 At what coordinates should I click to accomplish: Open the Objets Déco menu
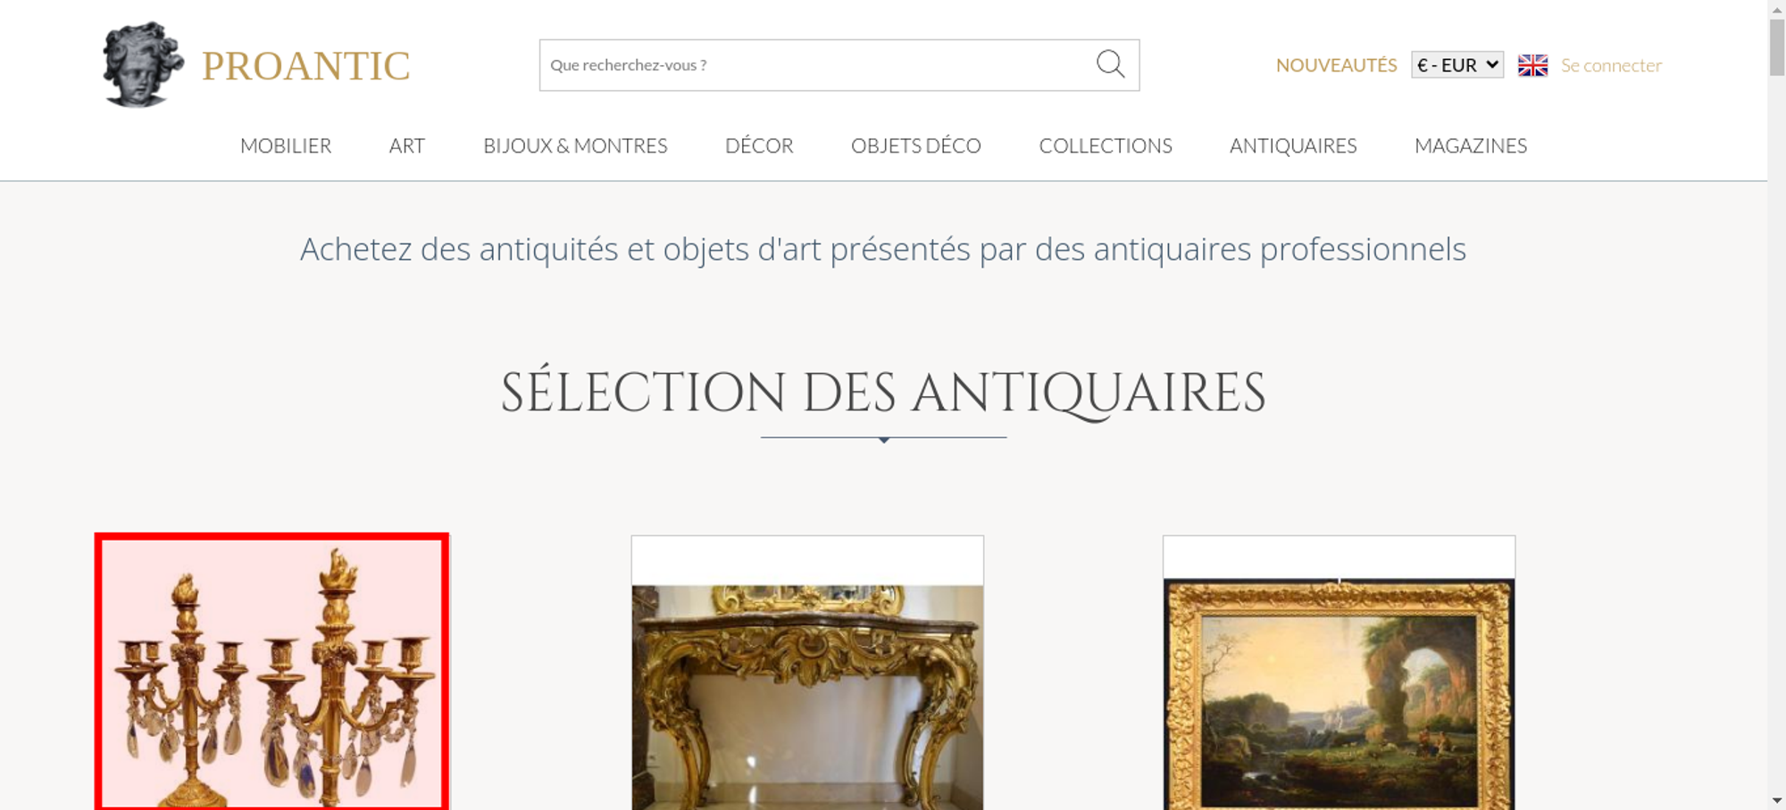pyautogui.click(x=916, y=145)
